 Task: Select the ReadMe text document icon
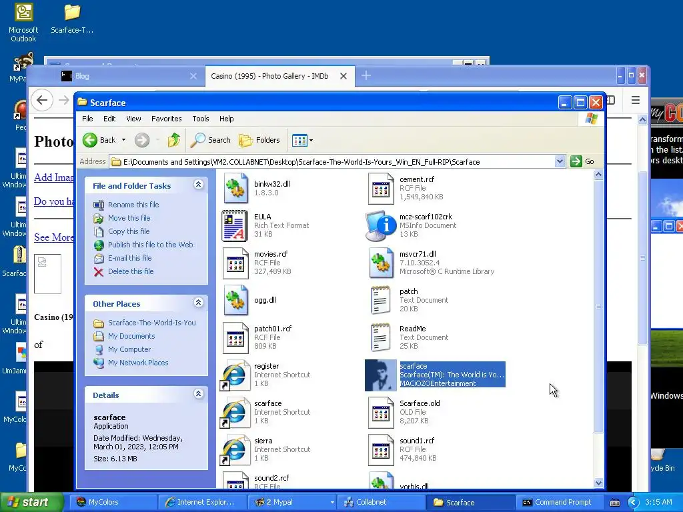(380, 337)
